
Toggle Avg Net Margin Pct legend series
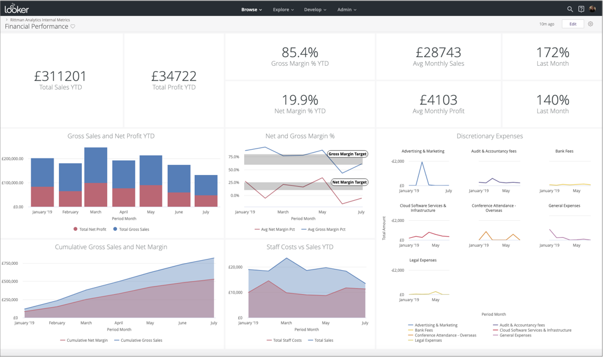(x=276, y=229)
